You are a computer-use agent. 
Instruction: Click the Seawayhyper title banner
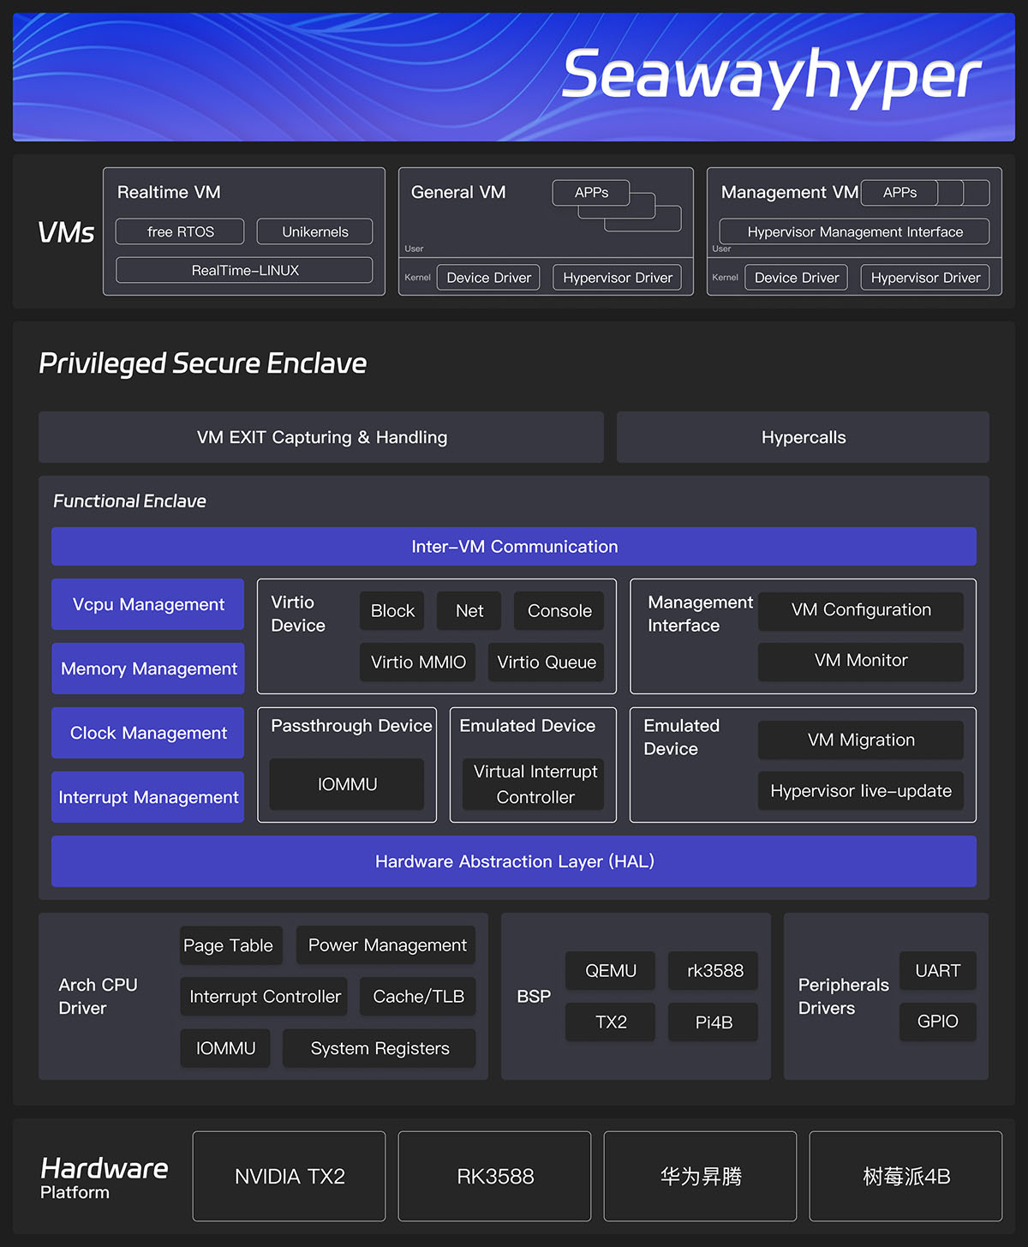(514, 77)
